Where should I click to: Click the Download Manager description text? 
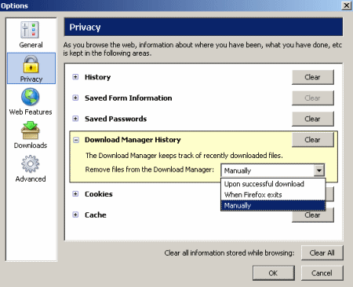[x=184, y=156]
